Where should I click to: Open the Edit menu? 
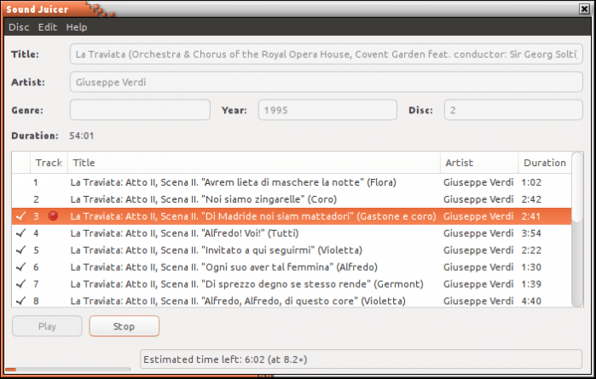click(48, 27)
